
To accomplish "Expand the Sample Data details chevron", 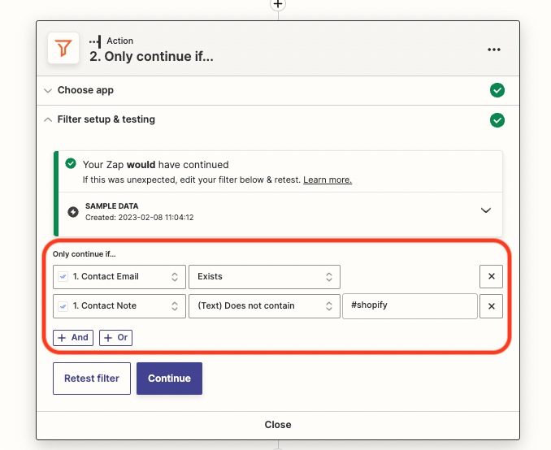I will (486, 210).
